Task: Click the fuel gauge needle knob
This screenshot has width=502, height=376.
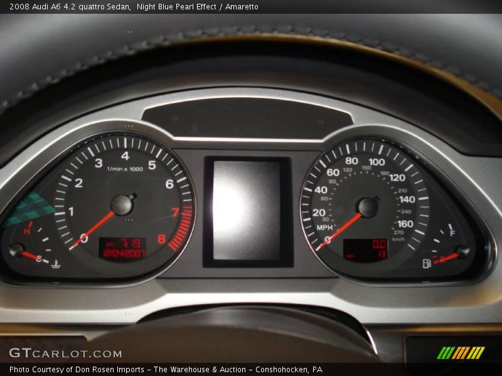Action: point(462,252)
